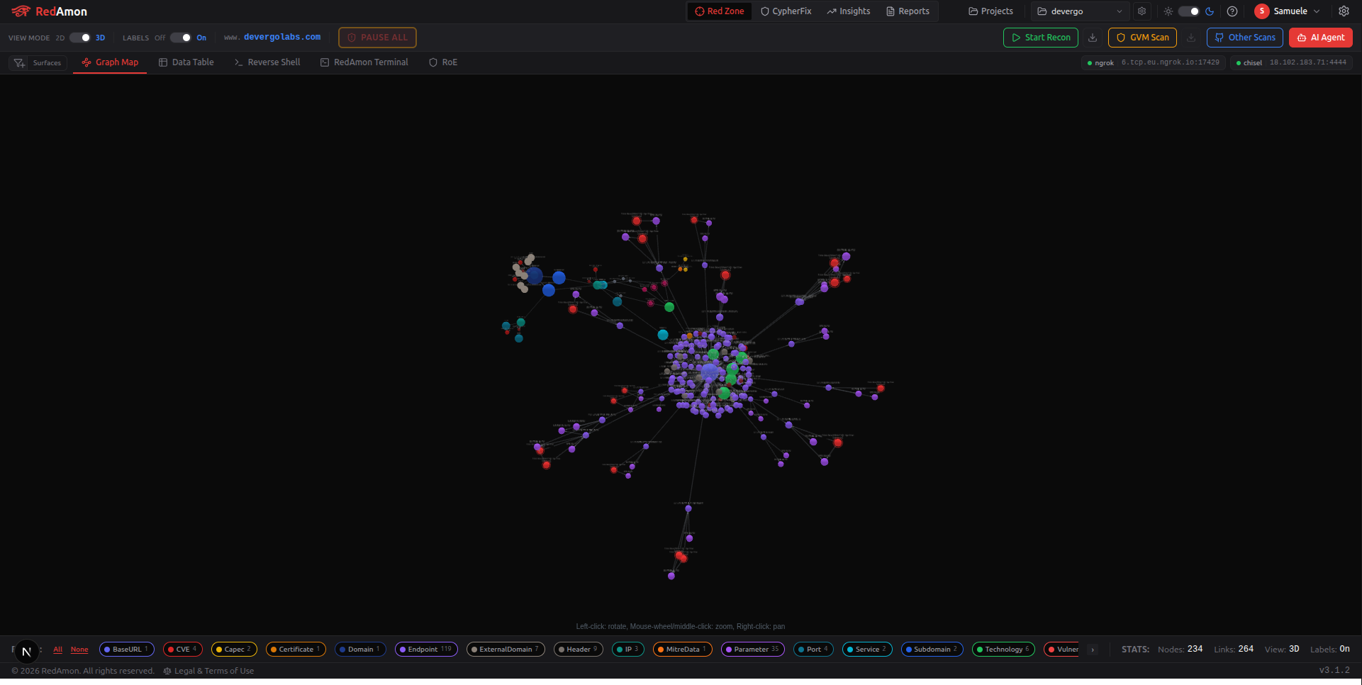Open CypherFix section
Image resolution: width=1362 pixels, height=685 pixels.
coord(786,11)
